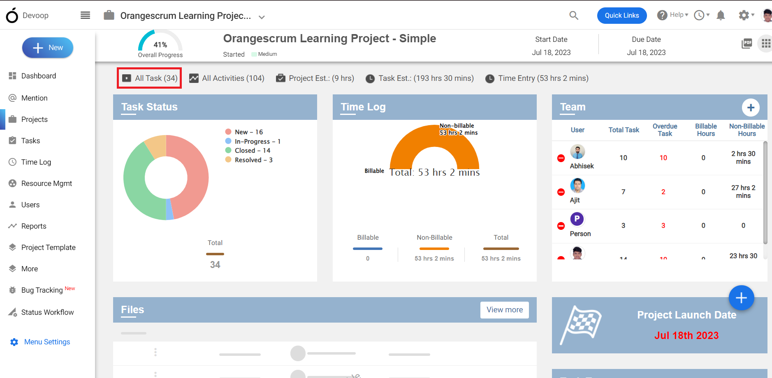Click Person's purple P avatar

(x=577, y=219)
